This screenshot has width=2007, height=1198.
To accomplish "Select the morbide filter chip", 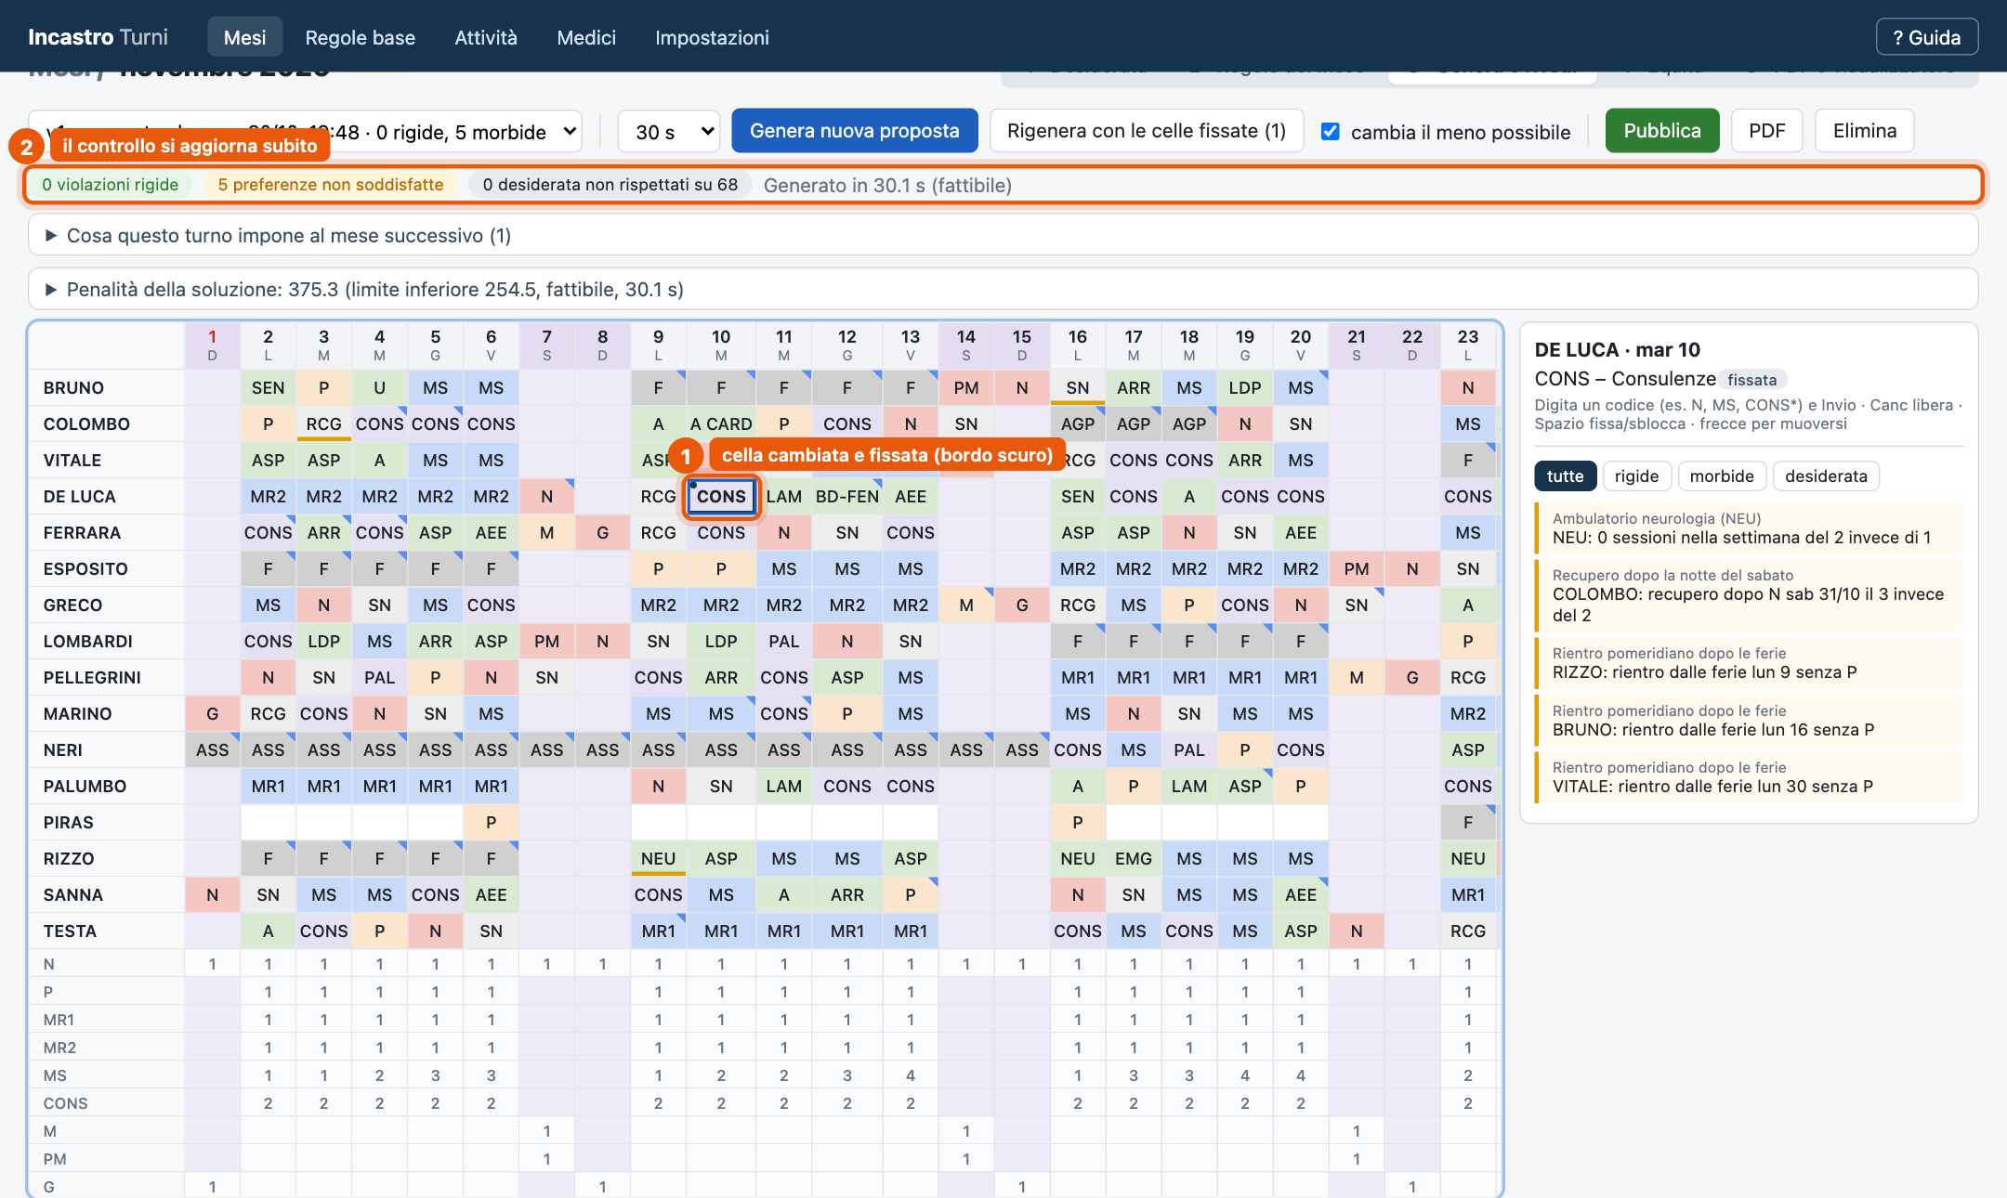I will [x=1721, y=475].
